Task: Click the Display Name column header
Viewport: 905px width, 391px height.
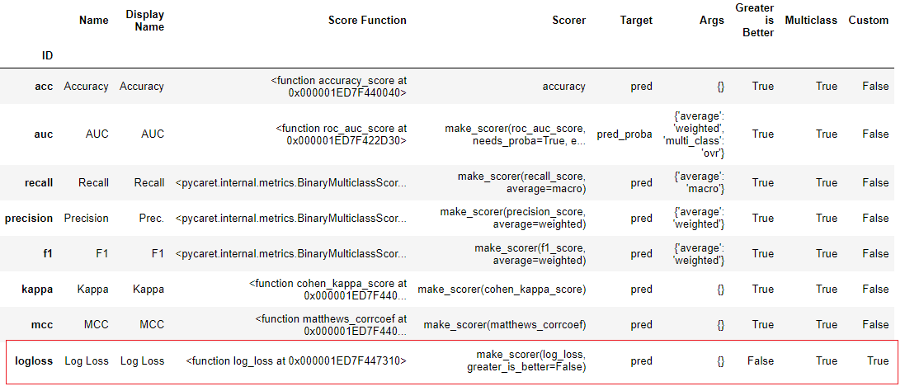Action: click(145, 20)
